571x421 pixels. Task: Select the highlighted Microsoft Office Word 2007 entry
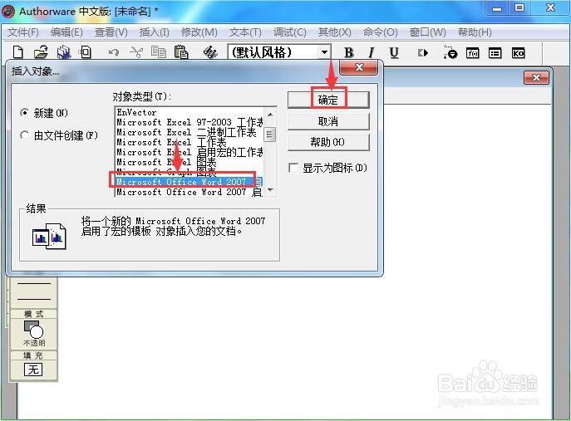(190, 182)
